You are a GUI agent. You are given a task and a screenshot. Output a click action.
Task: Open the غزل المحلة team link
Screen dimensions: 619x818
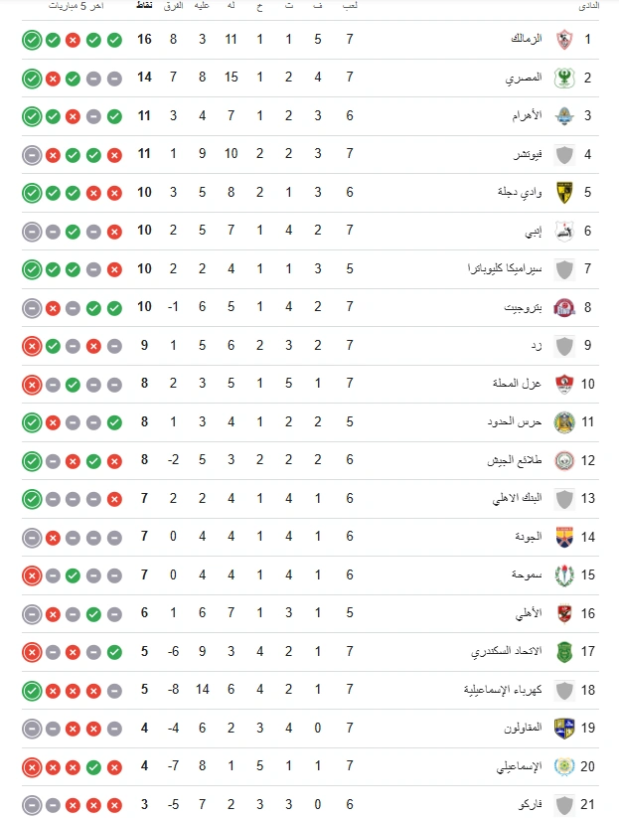517,384
